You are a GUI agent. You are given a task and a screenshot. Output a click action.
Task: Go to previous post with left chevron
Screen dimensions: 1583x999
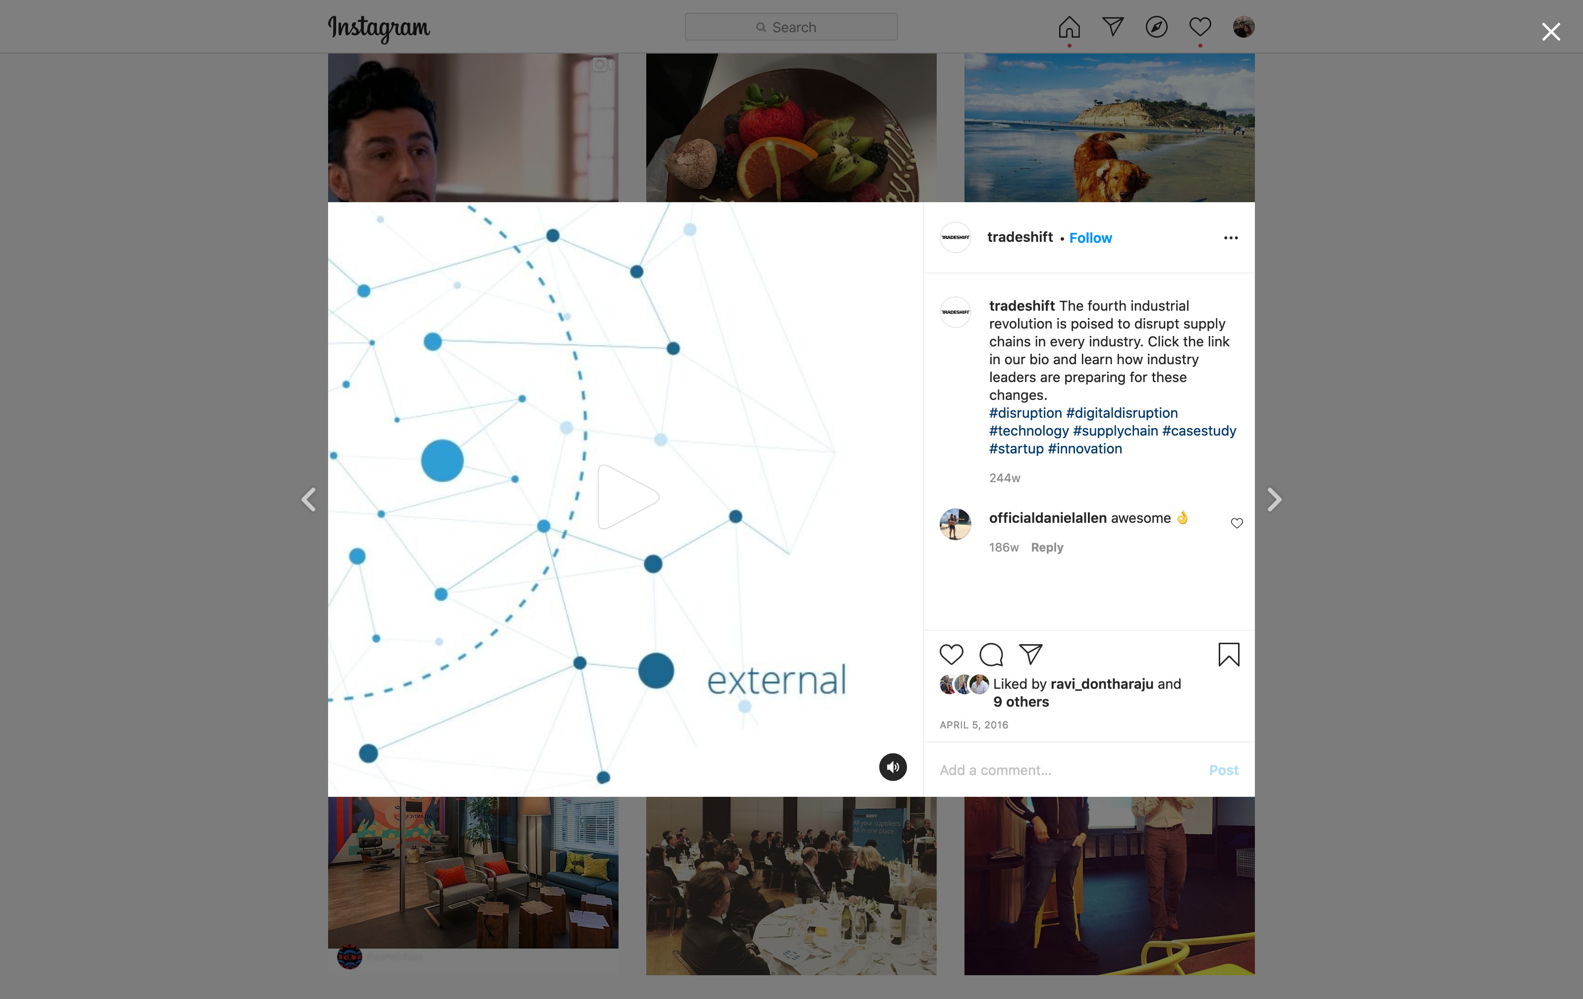coord(308,499)
